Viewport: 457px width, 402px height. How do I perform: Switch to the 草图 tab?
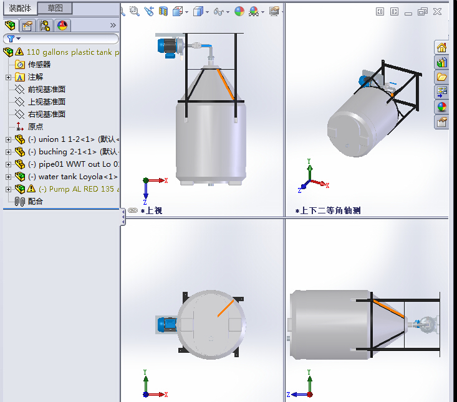click(x=55, y=8)
